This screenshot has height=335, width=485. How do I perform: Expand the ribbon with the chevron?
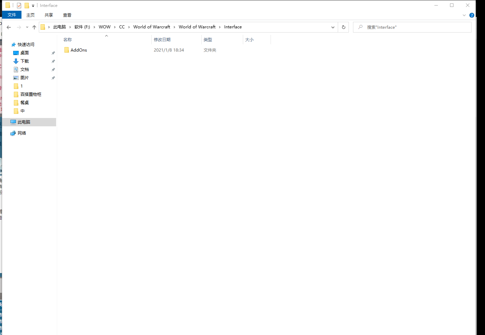click(x=464, y=15)
